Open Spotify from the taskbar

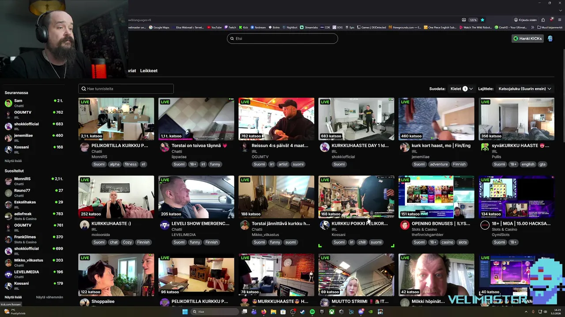coord(312,312)
